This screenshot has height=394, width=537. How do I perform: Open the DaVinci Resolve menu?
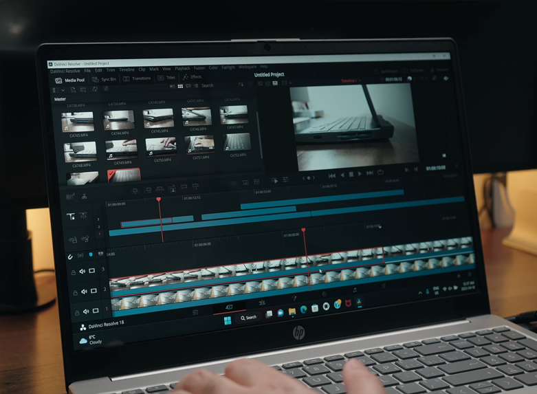pyautogui.click(x=65, y=72)
